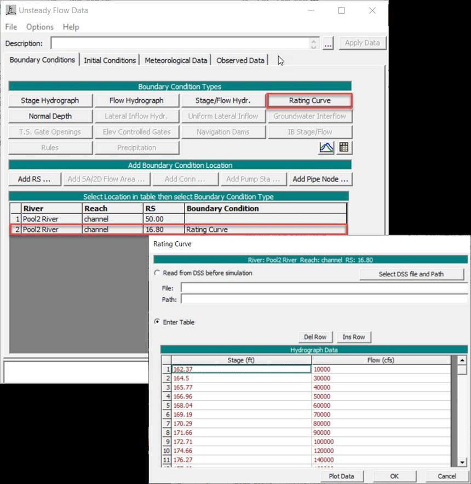The width and height of the screenshot is (471, 484).
Task: Open the Observed Data tab
Action: point(240,60)
